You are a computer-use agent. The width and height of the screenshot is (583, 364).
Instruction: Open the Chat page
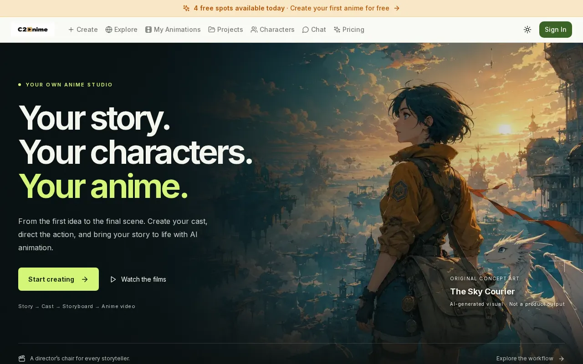coord(314,30)
